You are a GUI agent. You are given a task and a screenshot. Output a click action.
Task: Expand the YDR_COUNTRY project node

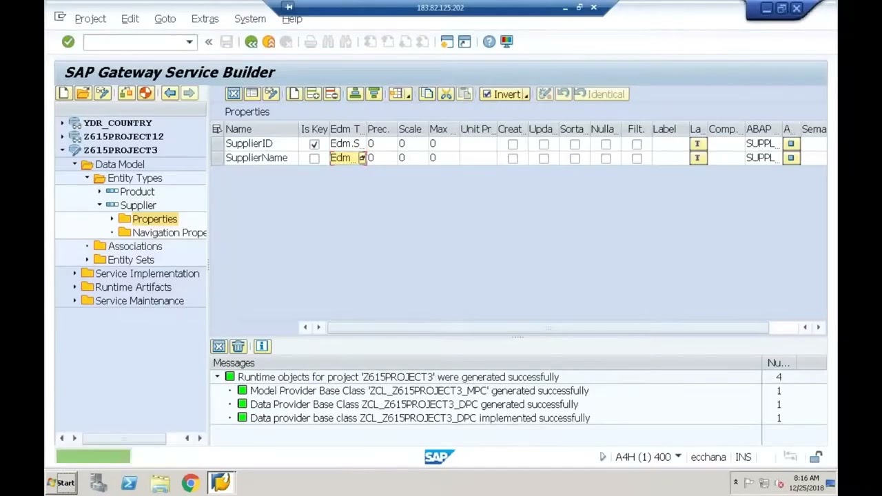pyautogui.click(x=62, y=123)
